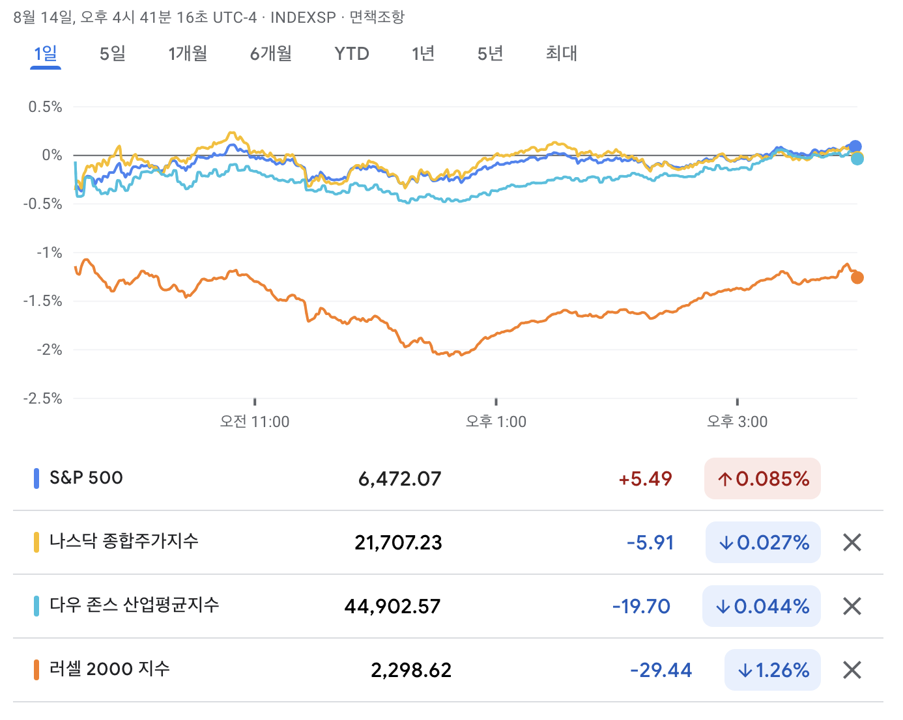Remove the Dow Jones comparison with X

click(852, 606)
